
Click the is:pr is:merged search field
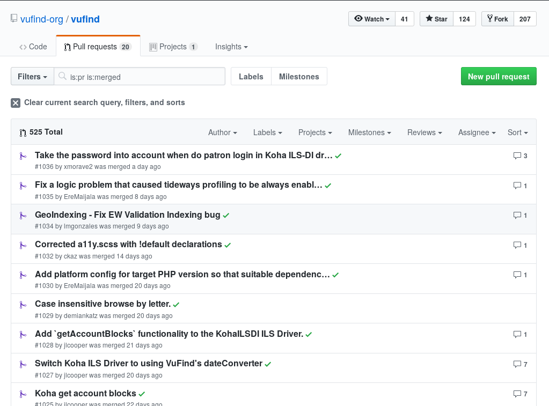pyautogui.click(x=145, y=77)
